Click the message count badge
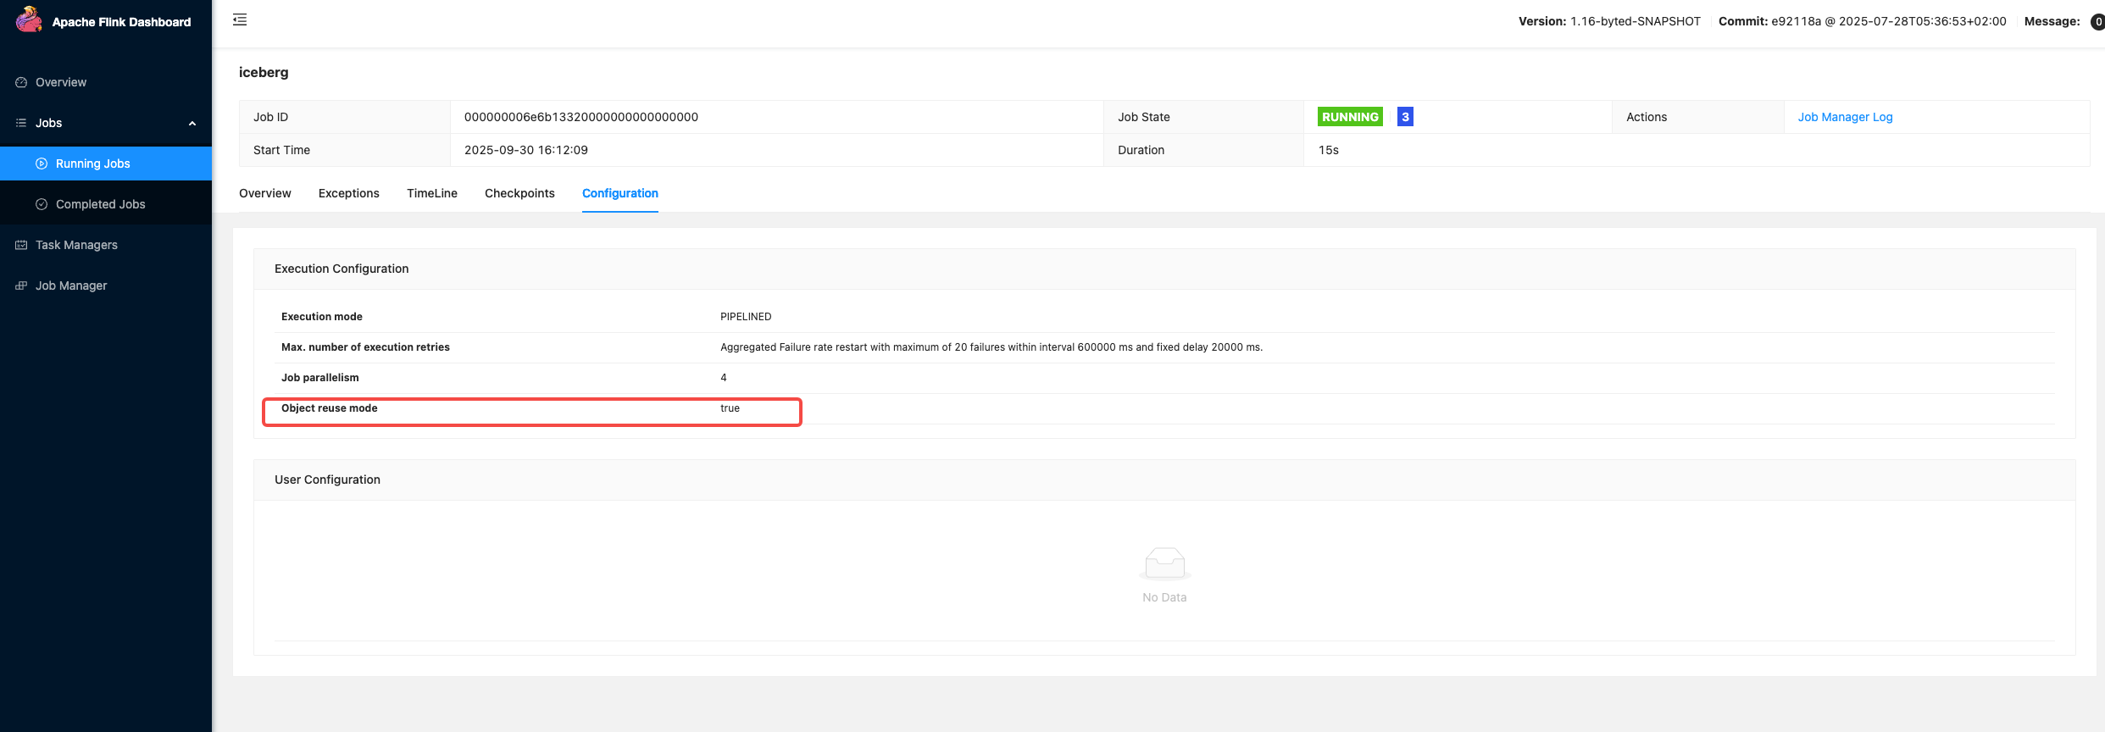 [x=2097, y=22]
